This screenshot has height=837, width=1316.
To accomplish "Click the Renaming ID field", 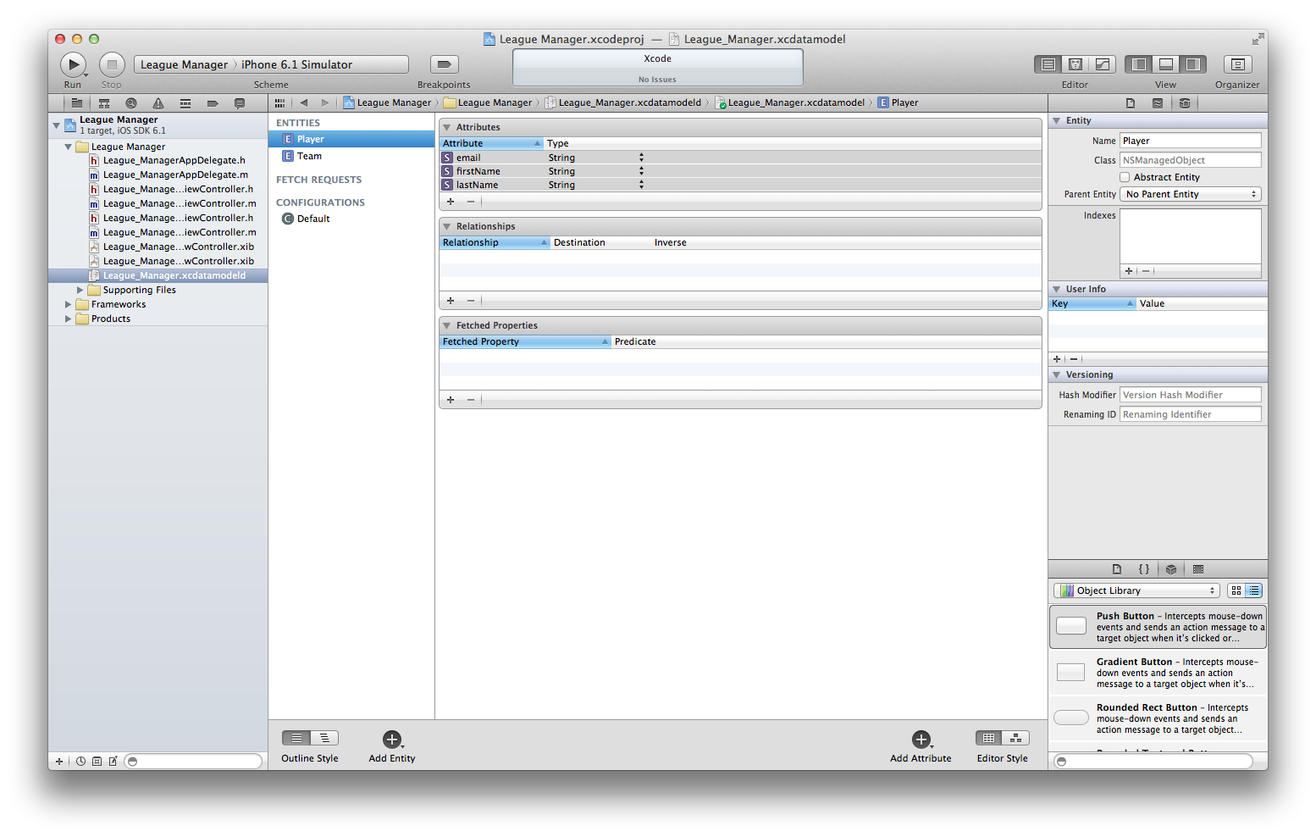I will point(1191,414).
